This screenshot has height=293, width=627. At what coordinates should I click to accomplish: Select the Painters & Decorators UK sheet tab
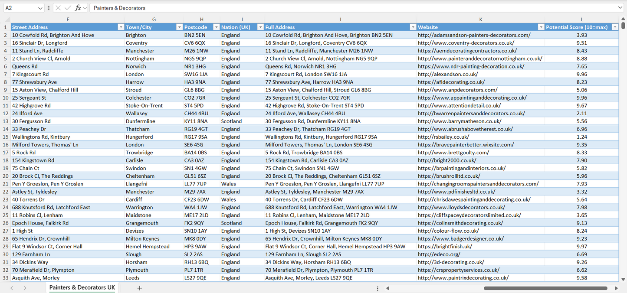pyautogui.click(x=82, y=288)
